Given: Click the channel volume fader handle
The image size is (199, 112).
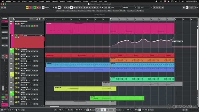Looking at the screenshot, I should (3, 88).
